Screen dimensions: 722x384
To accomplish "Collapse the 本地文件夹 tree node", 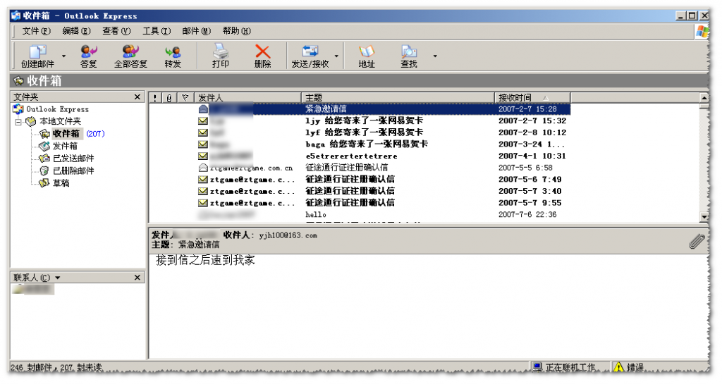I will pos(18,122).
